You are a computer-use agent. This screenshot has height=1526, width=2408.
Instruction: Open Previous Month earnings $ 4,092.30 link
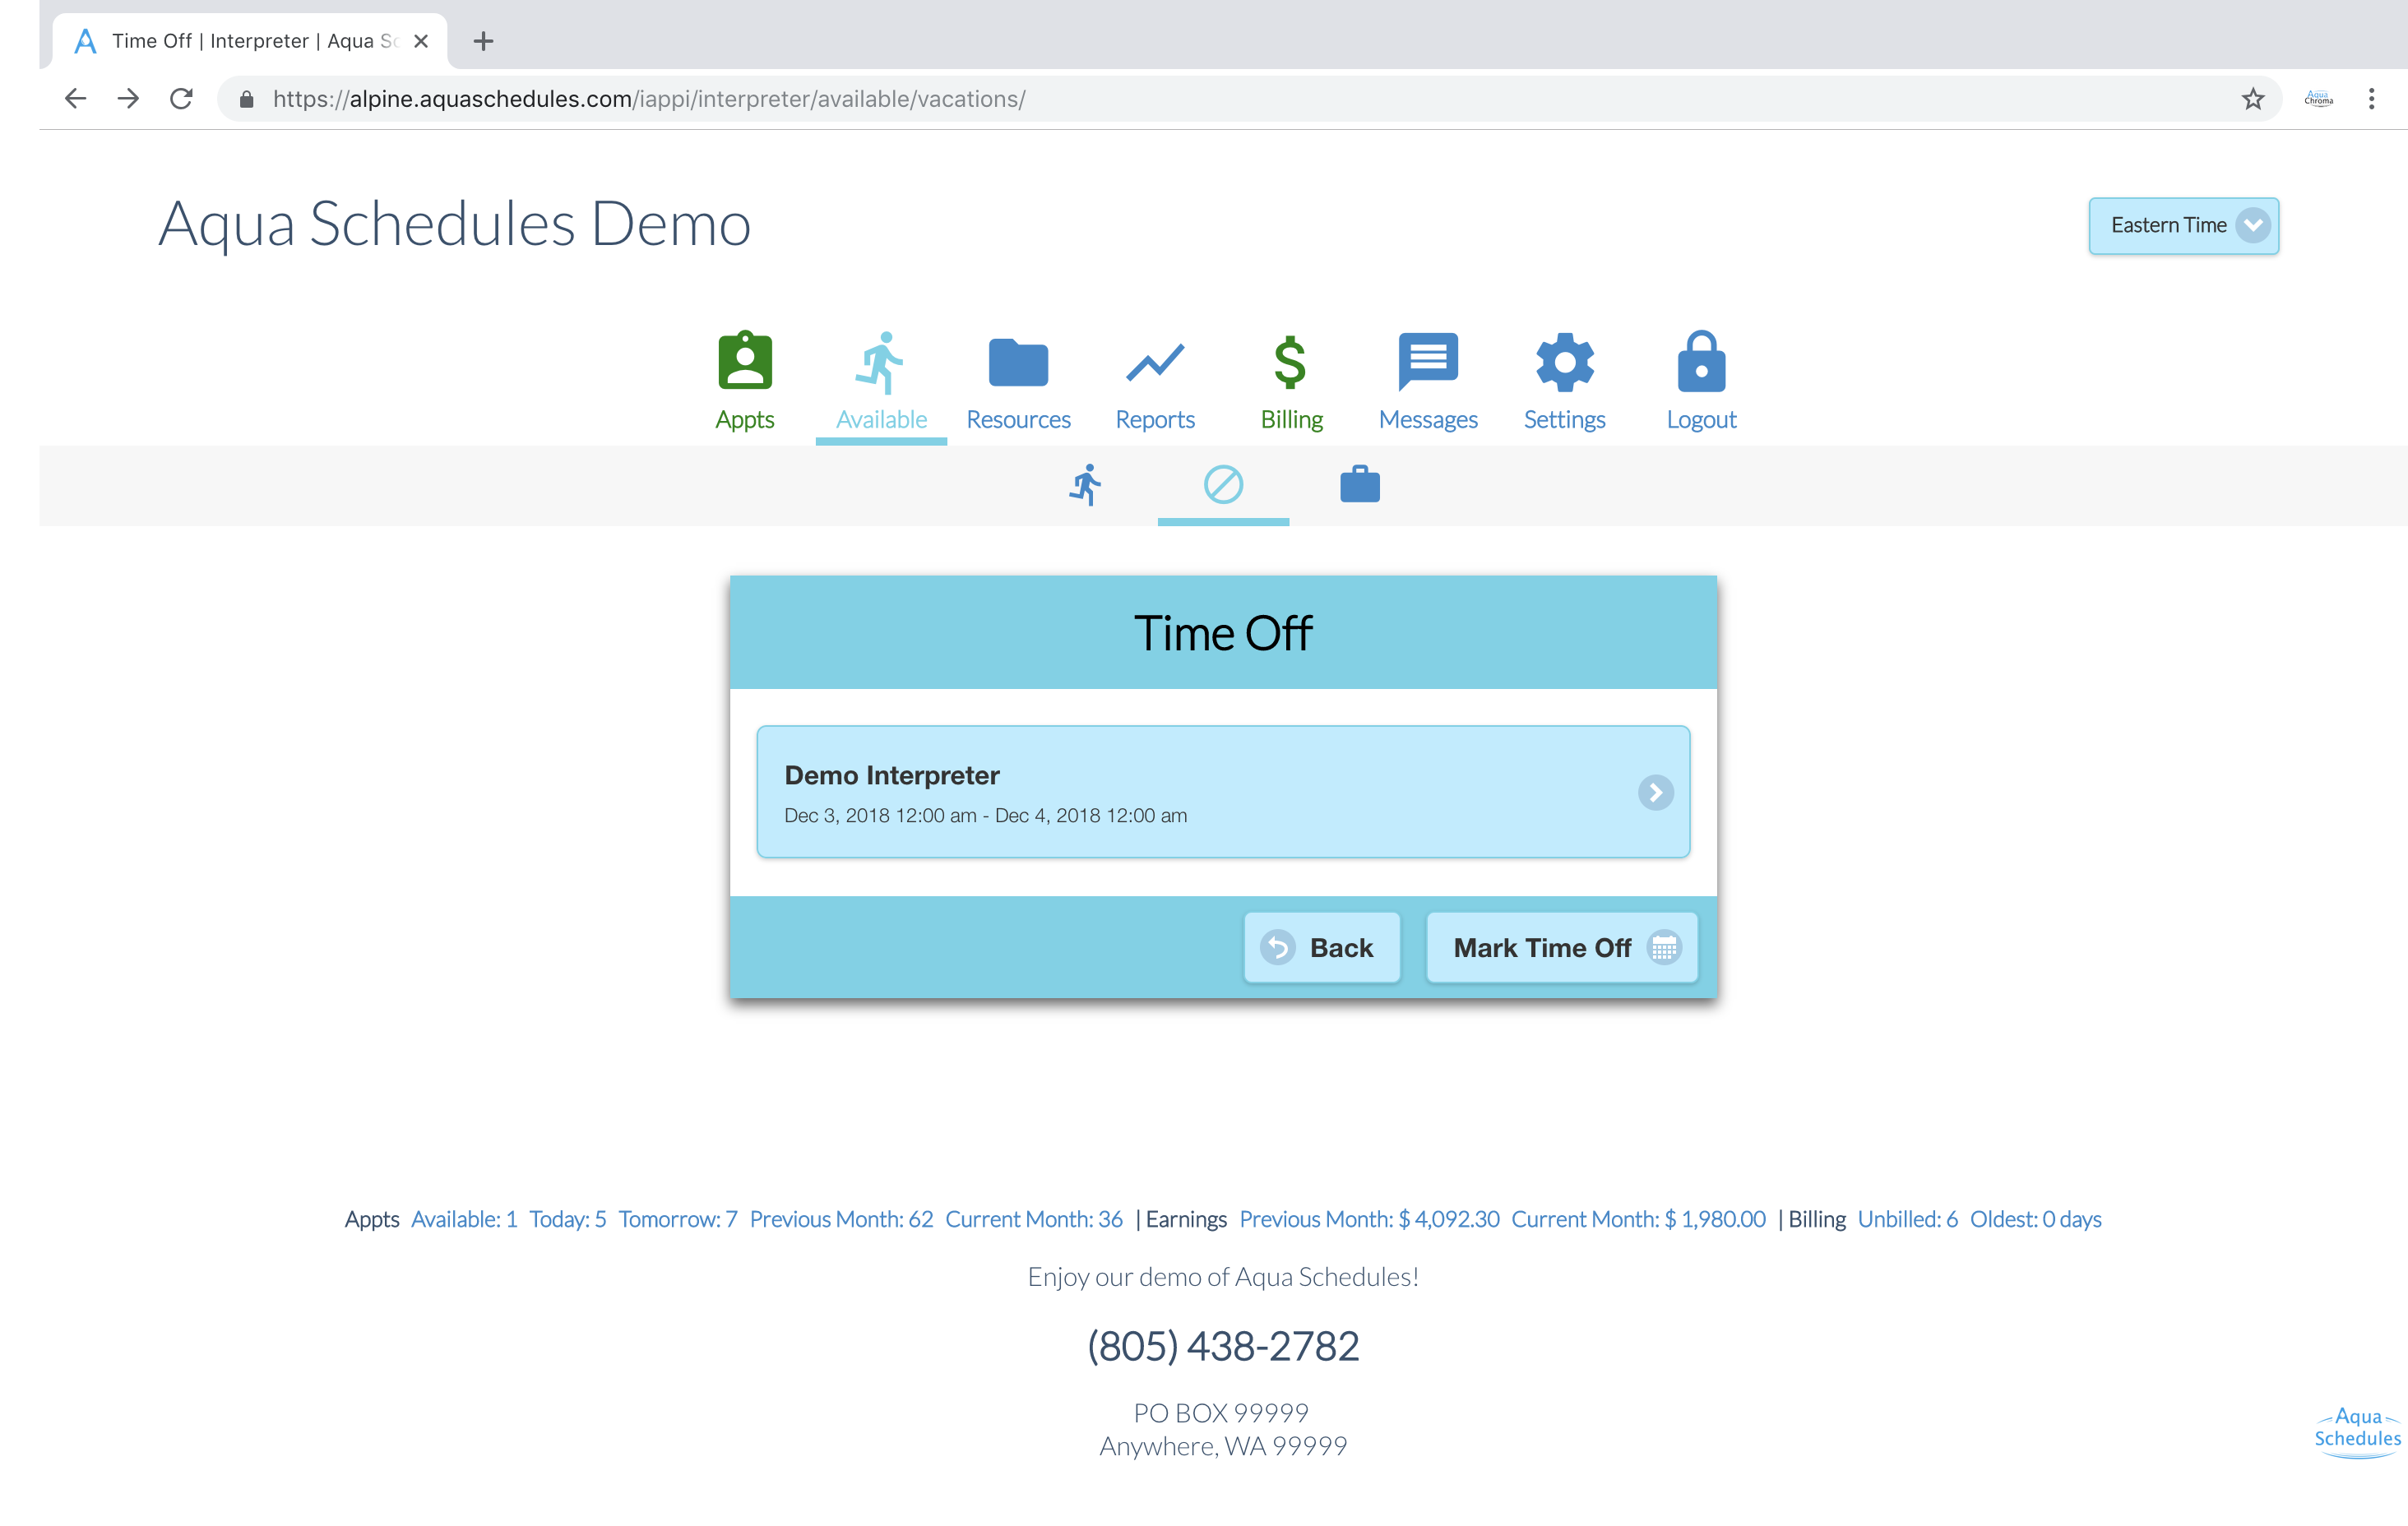pyautogui.click(x=1369, y=1219)
